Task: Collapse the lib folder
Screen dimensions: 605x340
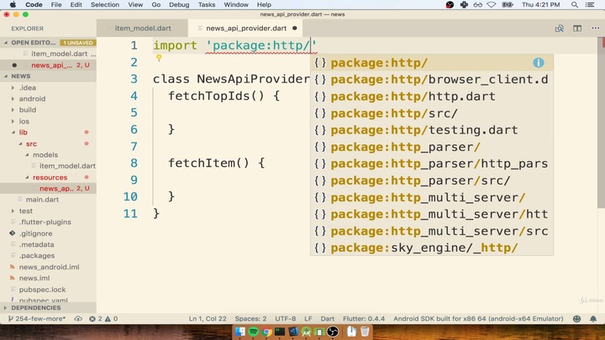Action: click(x=23, y=133)
